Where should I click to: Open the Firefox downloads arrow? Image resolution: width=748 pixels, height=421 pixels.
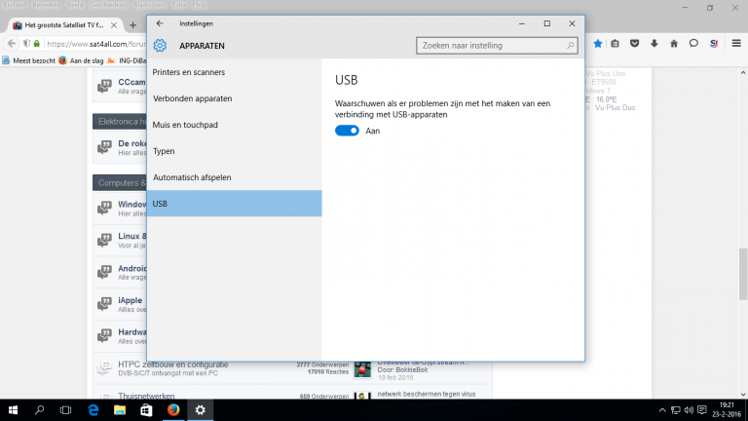click(654, 44)
